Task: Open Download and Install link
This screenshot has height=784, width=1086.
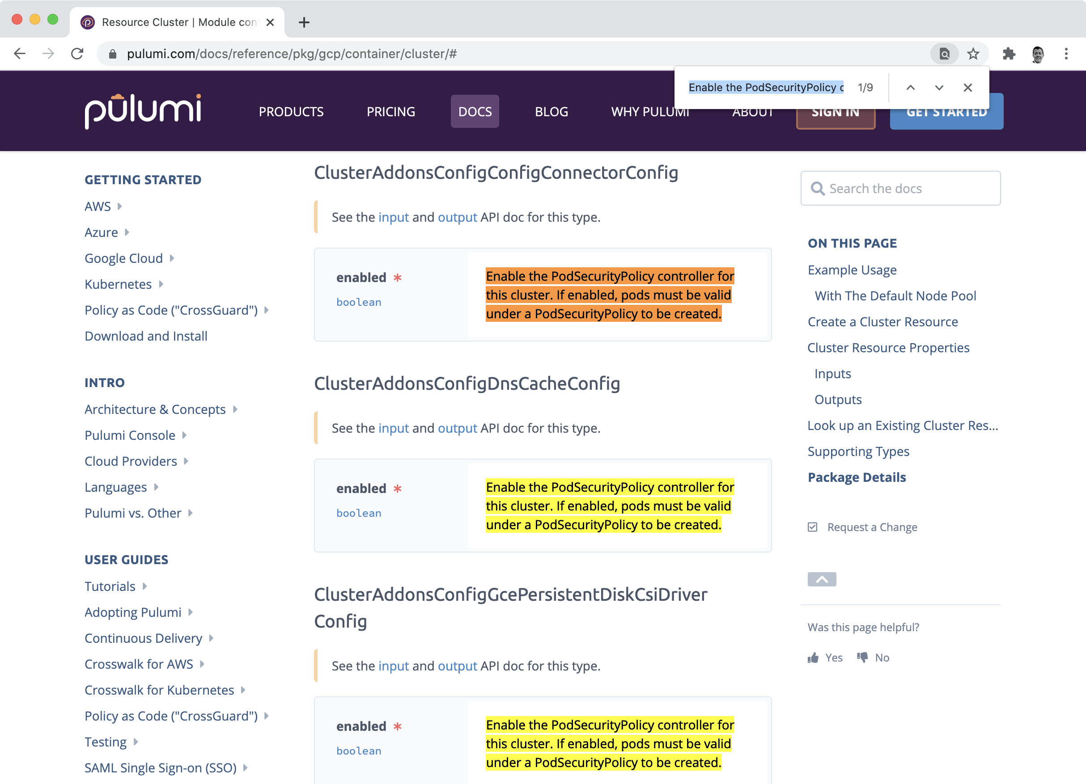Action: (x=146, y=336)
